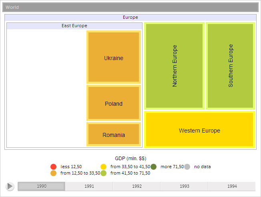Screen dimensions: 261x197
Task: Click the red 'less 12,50' legend swatch
Action: pyautogui.click(x=53, y=167)
